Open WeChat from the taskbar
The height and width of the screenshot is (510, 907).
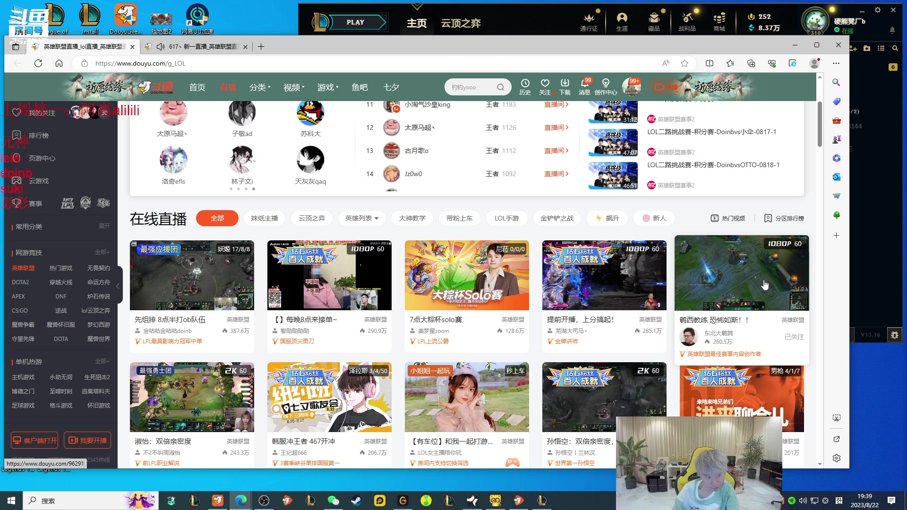[x=334, y=501]
